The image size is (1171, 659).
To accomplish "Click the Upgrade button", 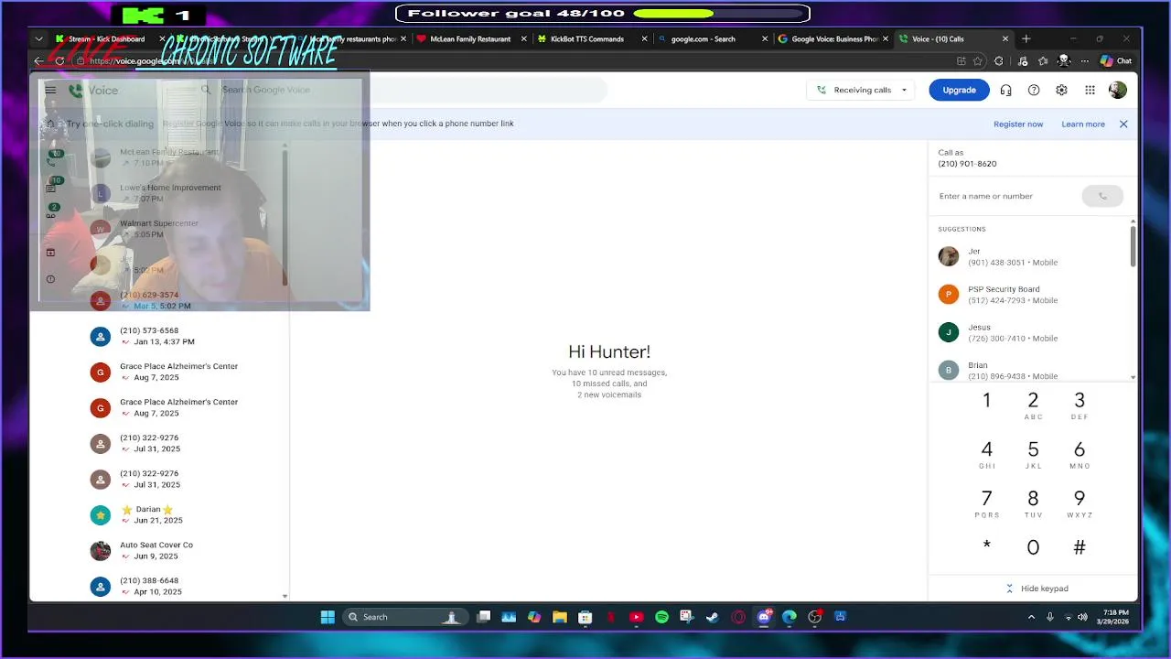I will coord(959,90).
